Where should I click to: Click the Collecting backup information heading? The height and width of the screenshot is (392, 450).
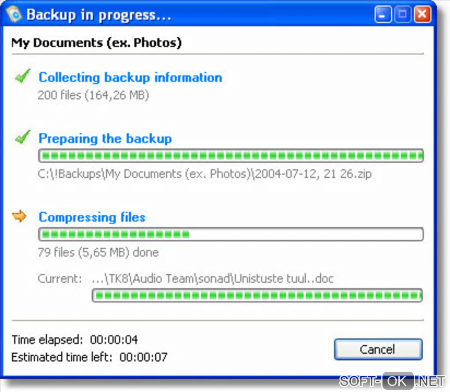[130, 78]
